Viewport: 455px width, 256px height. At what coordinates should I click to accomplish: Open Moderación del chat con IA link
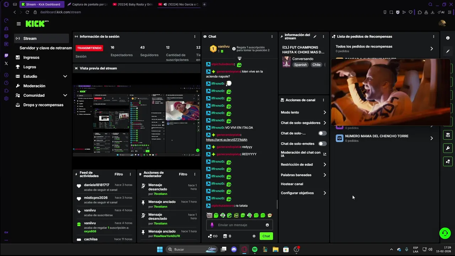pos(304,154)
